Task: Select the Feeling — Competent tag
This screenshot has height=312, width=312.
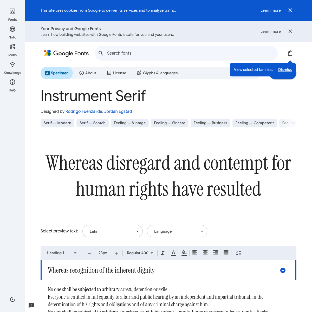Action: click(255, 123)
